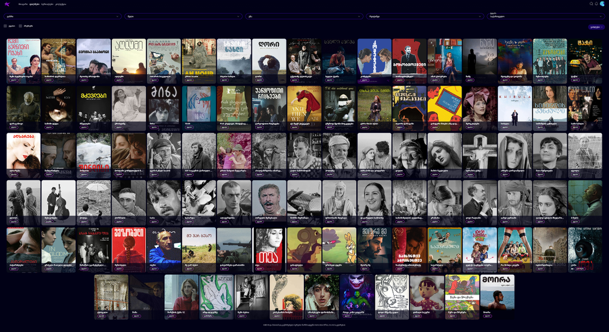This screenshot has height=332, width=609.
Task: Open the first navigation menu item
Action: coord(23,4)
